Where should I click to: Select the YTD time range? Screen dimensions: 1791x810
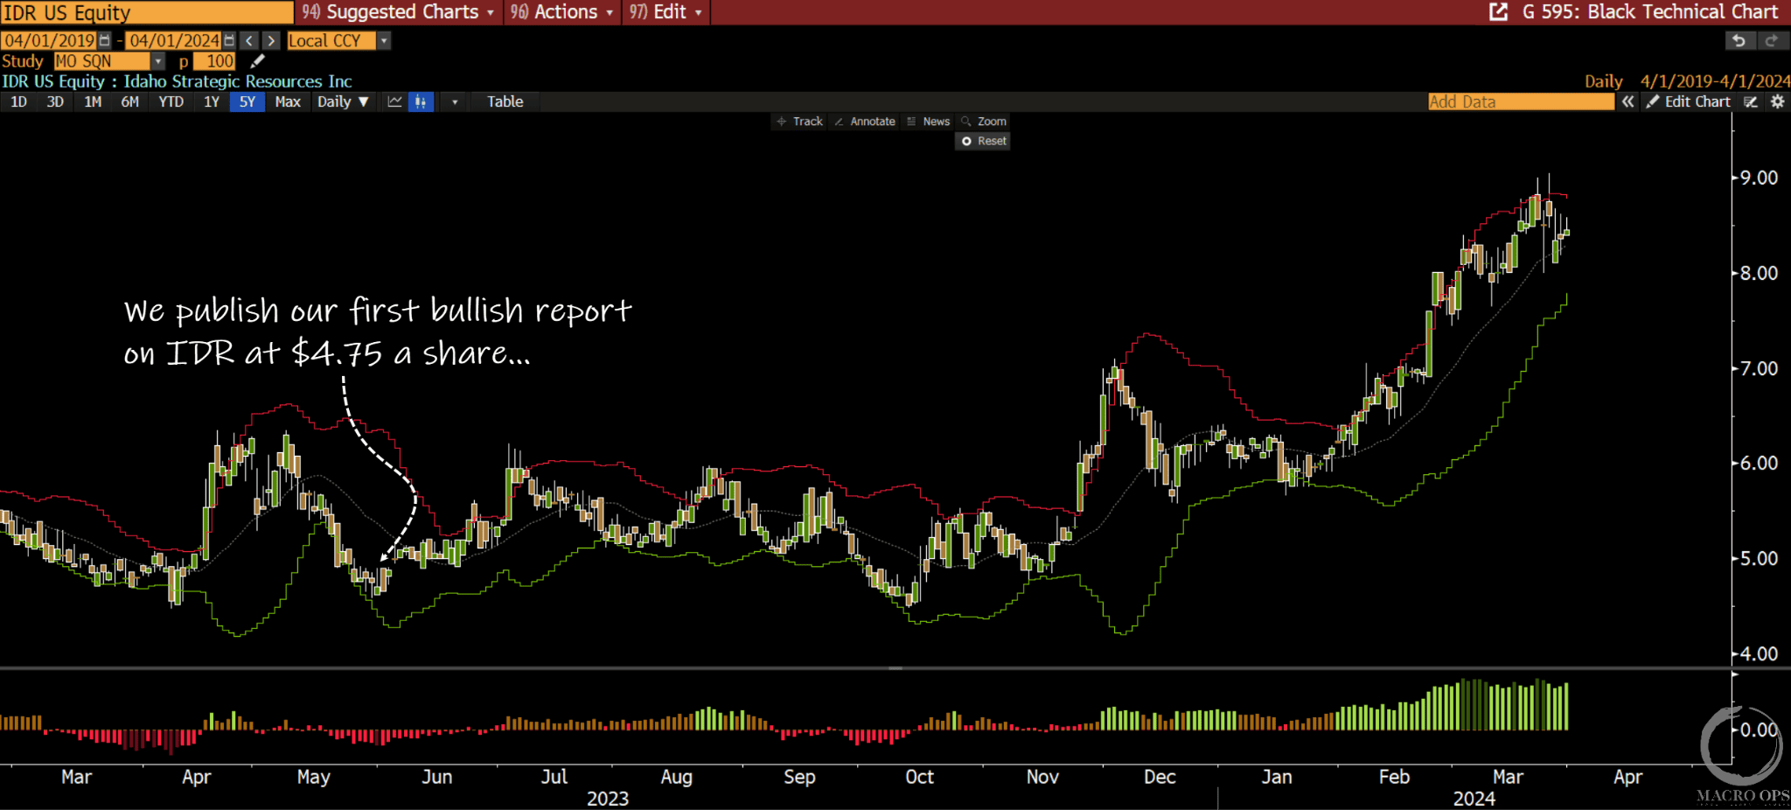click(x=171, y=101)
